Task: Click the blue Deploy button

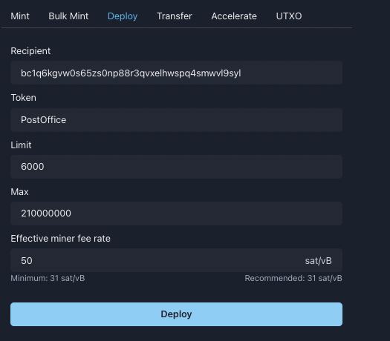Action: [176, 314]
